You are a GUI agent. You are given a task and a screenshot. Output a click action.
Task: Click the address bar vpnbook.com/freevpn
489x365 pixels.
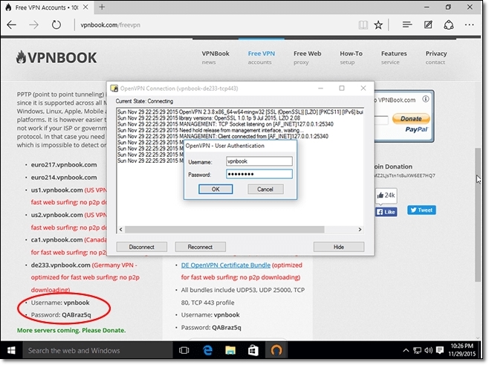click(x=110, y=25)
